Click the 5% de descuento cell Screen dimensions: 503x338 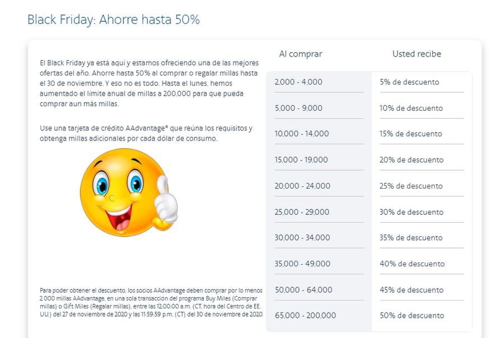[409, 82]
